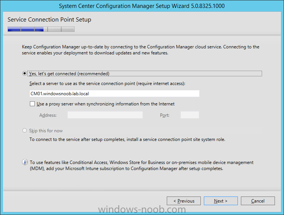Click the proxy Port text box
The height and width of the screenshot is (215, 284).
point(190,115)
